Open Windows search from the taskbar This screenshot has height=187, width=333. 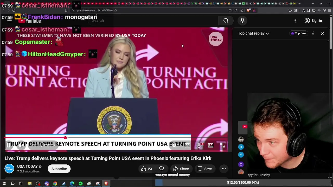[x=12, y=184]
